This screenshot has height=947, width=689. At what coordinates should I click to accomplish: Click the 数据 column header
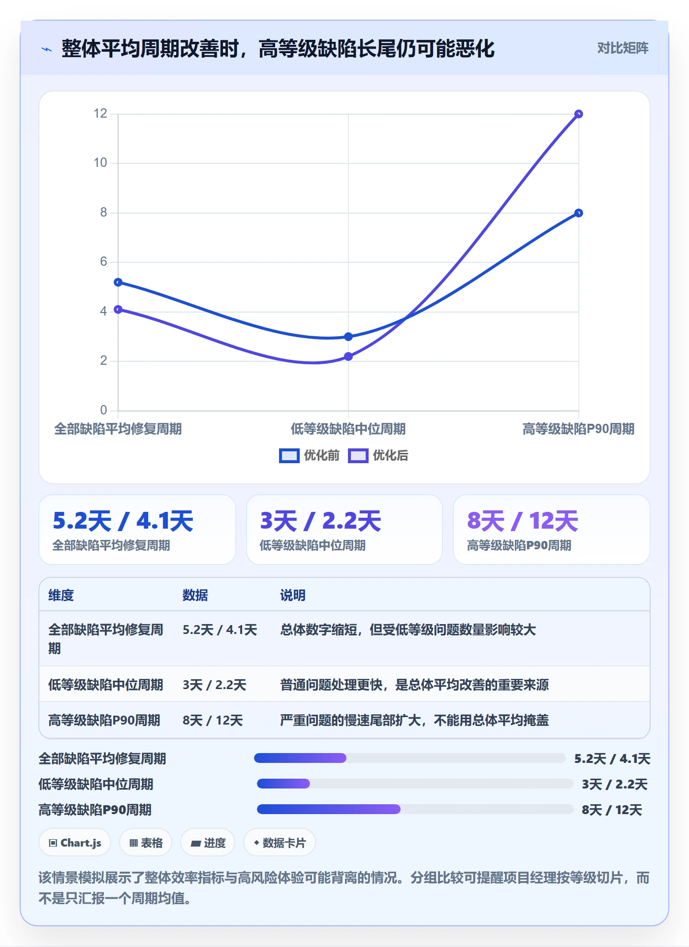tap(195, 596)
